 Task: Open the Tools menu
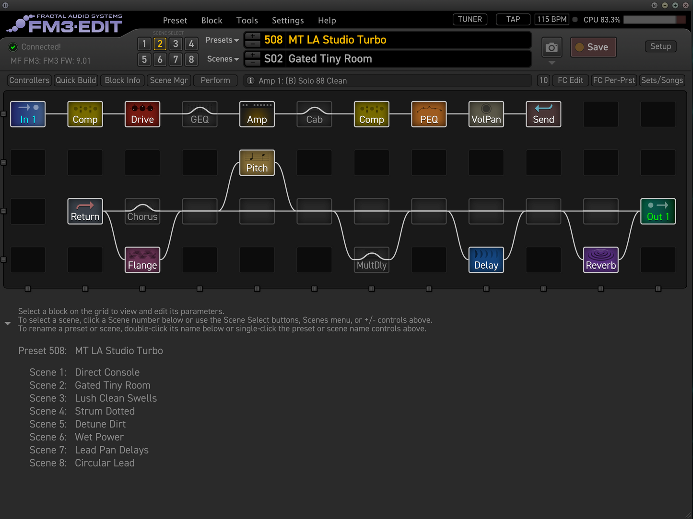[247, 21]
